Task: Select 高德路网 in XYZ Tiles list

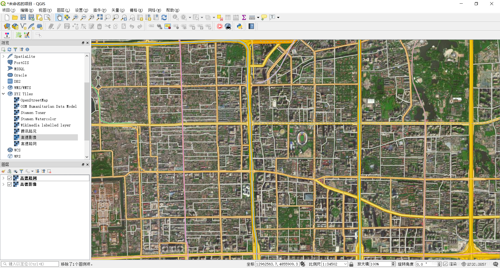Action: pos(29,144)
